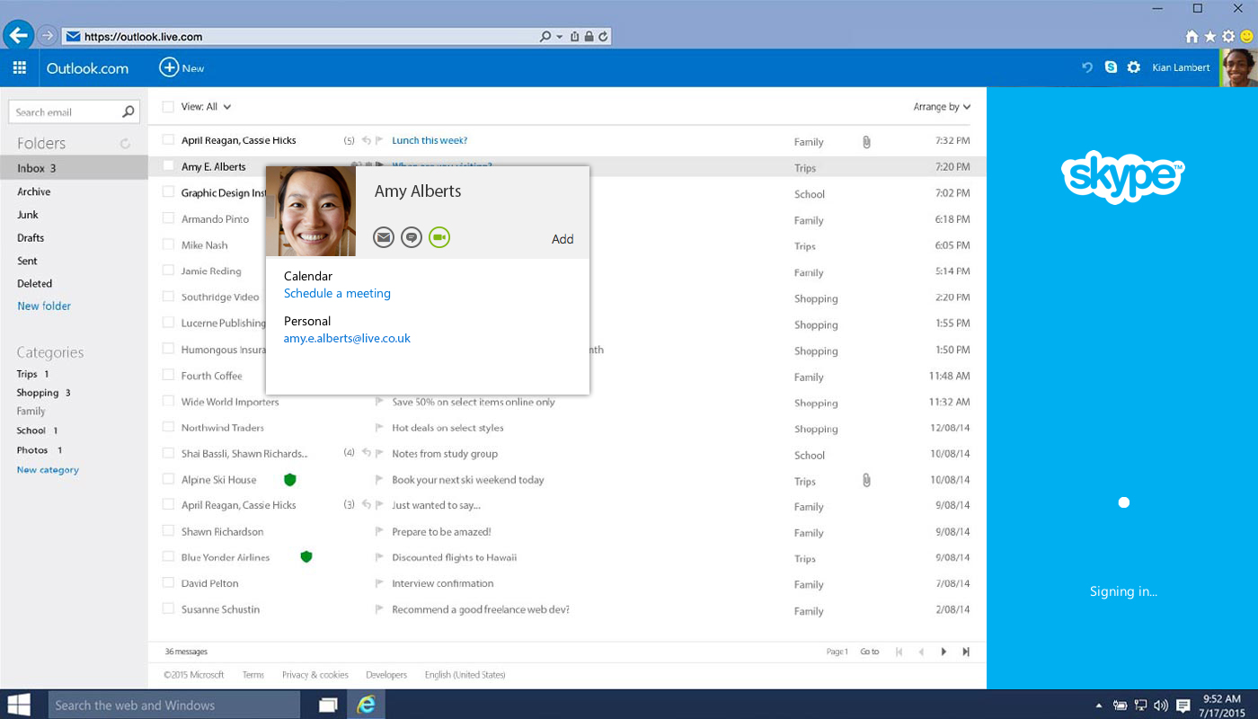Click the search magnifier in Search email box

(128, 111)
